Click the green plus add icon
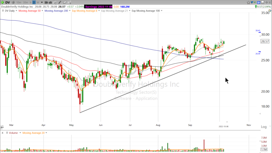Image resolution: width=272 pixels, height=153 pixels. coord(3,3)
